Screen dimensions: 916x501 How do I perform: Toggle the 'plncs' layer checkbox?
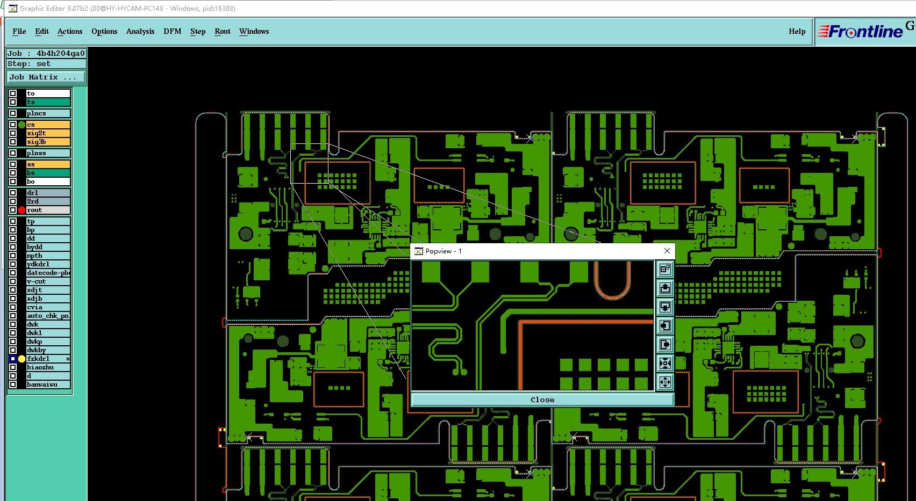coord(13,113)
